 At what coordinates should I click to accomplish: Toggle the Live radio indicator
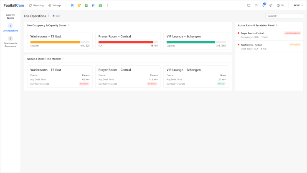pos(54,16)
